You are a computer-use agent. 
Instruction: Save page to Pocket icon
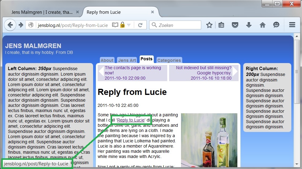point(235,25)
